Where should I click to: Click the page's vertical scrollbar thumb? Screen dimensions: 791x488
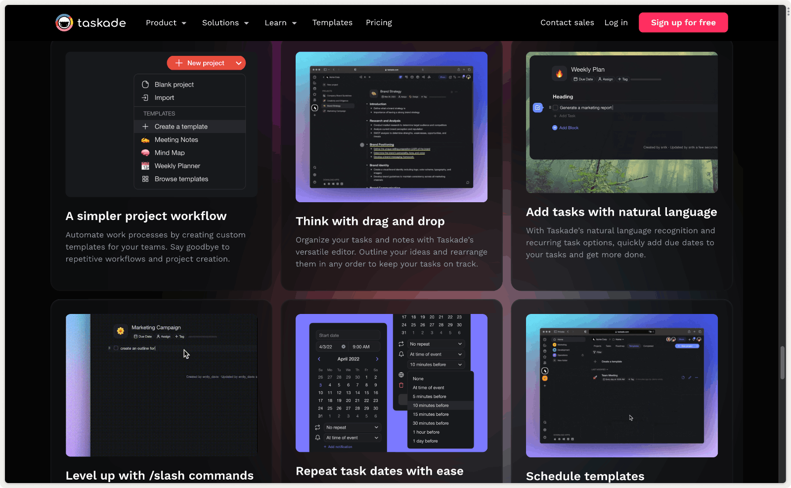[x=783, y=362]
